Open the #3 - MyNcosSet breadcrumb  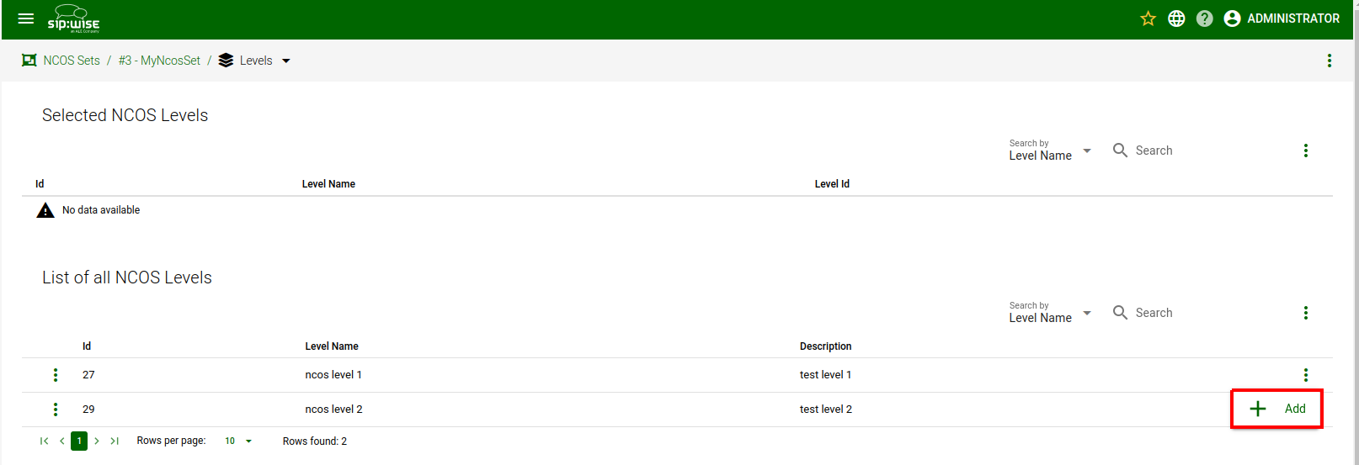159,61
